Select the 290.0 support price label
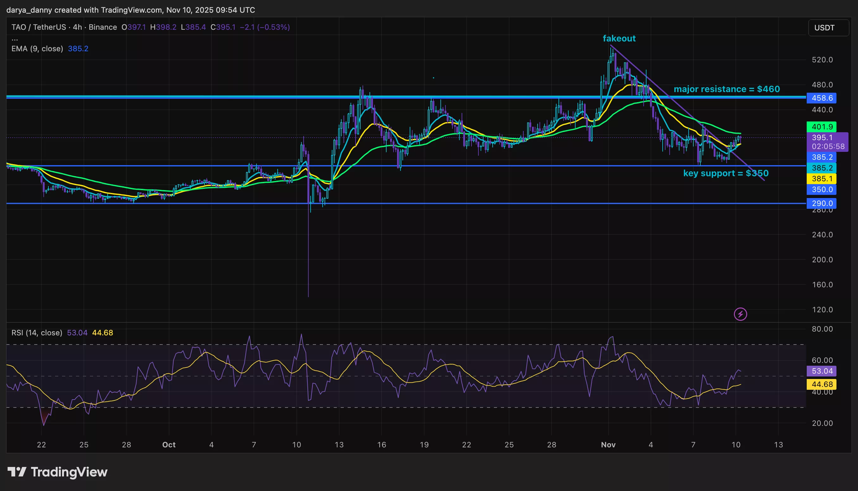 click(x=821, y=203)
